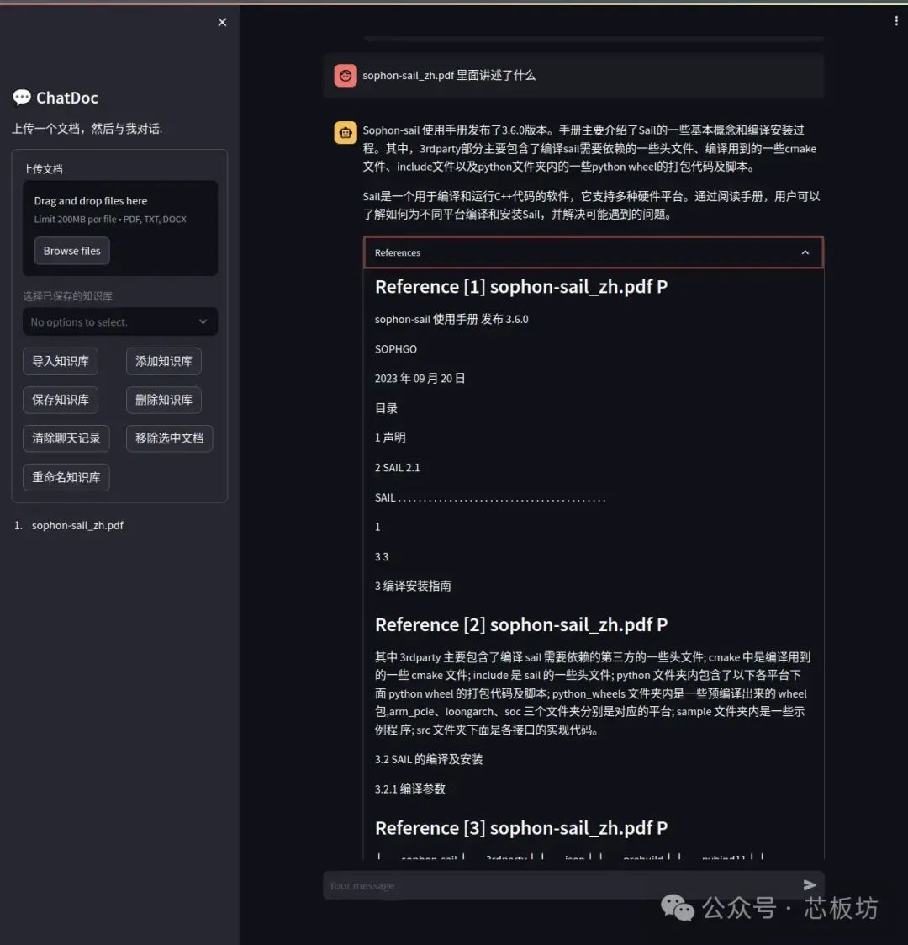Clear chat history with 清除聊天记录
The width and height of the screenshot is (908, 945).
[x=66, y=438]
